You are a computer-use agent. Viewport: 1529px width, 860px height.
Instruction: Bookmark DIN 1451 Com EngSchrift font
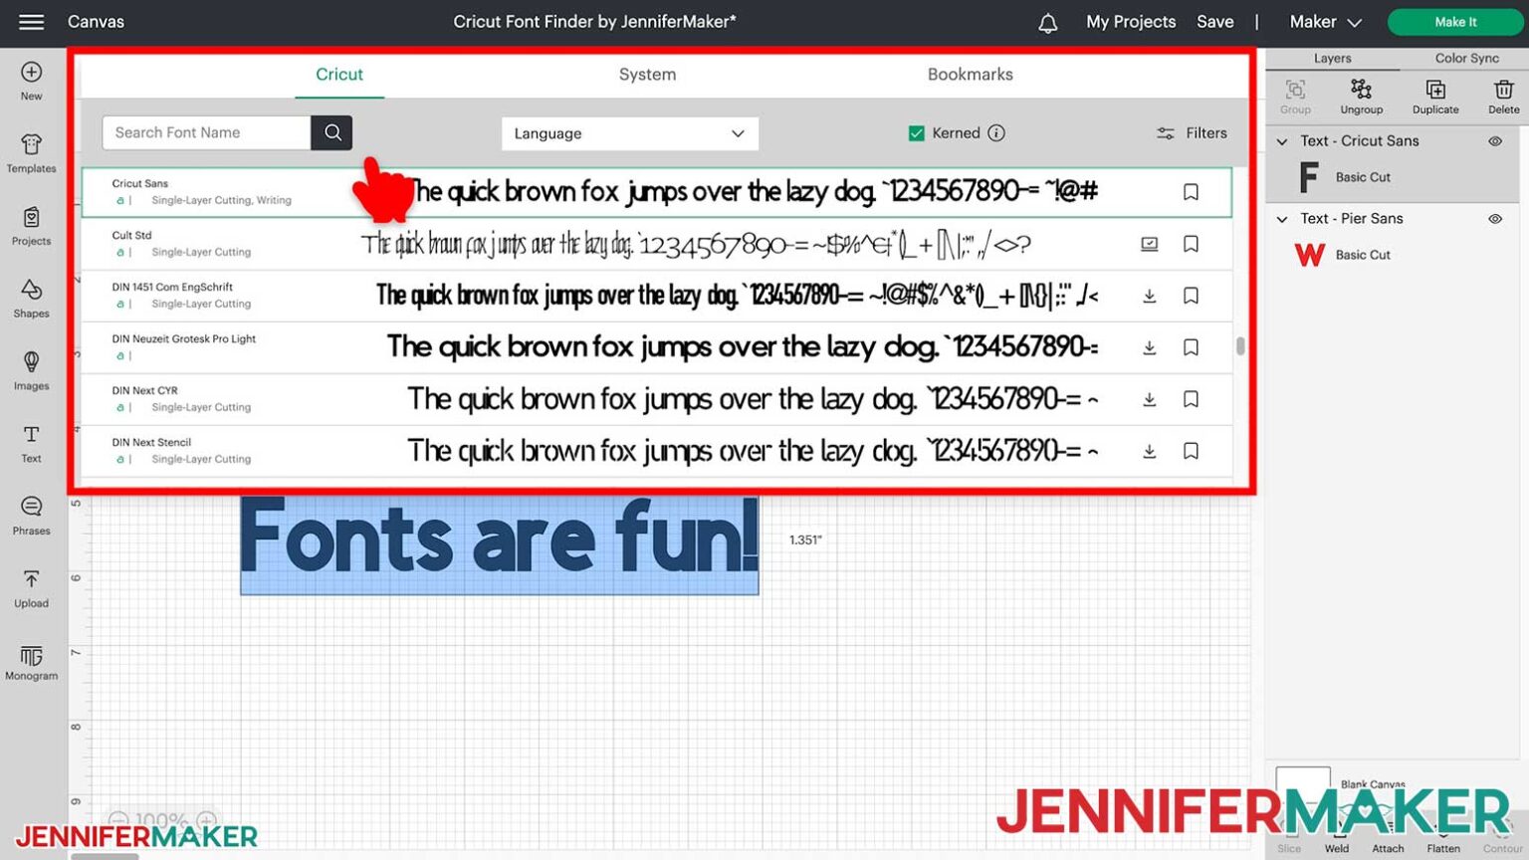click(x=1191, y=296)
